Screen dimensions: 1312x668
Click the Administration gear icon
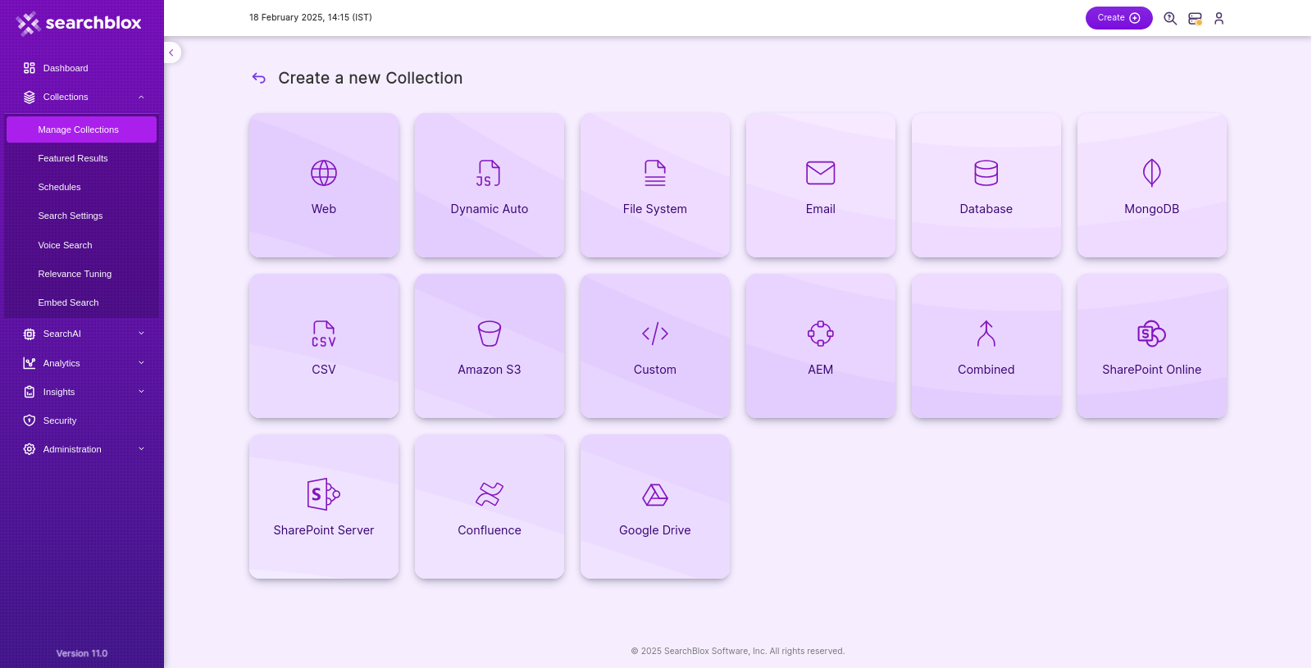30,449
